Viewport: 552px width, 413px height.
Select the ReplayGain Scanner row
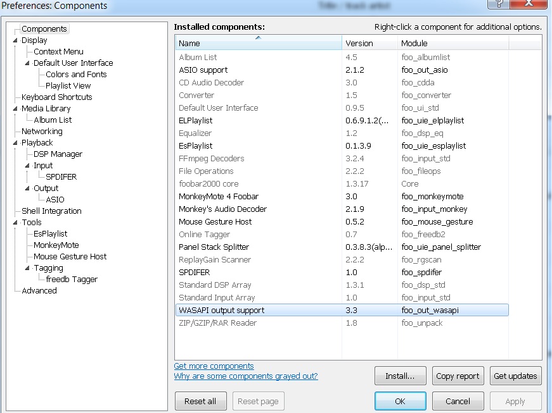(342, 259)
